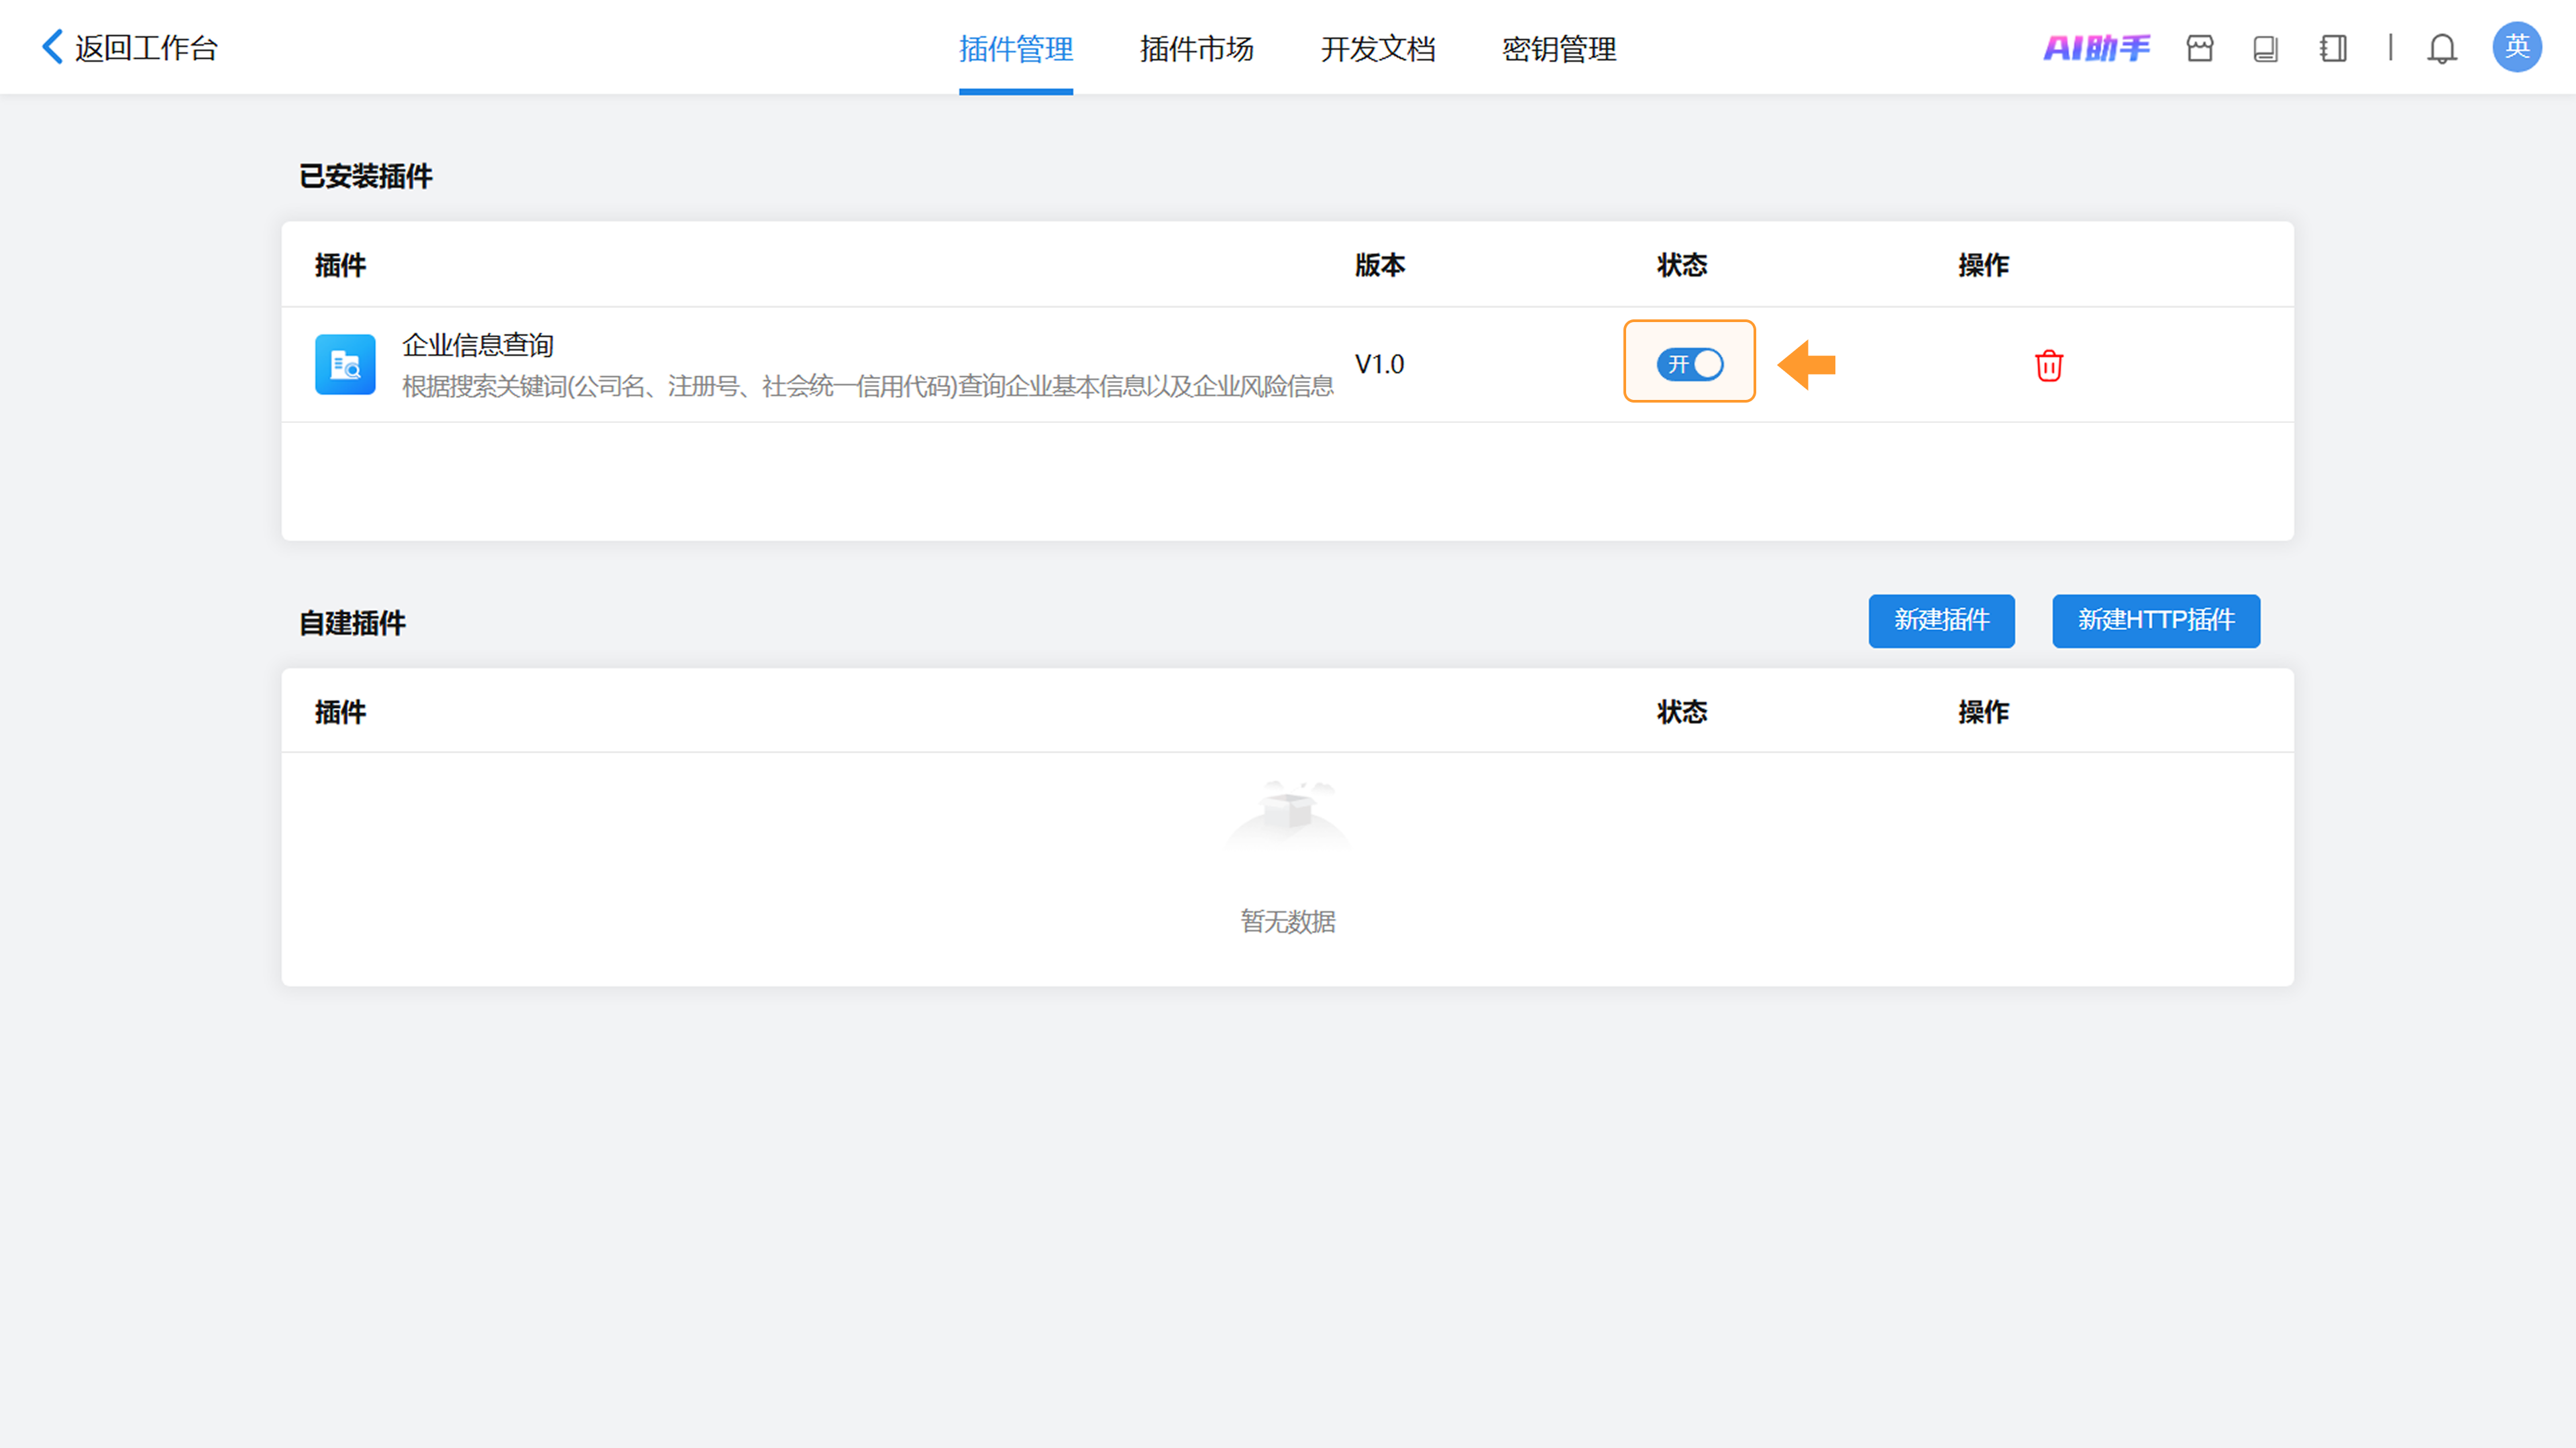Click the 新建插件 button
This screenshot has width=2576, height=1448.
click(x=1942, y=620)
